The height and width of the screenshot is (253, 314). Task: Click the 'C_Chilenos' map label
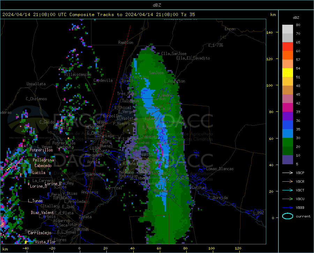pyautogui.click(x=36, y=99)
